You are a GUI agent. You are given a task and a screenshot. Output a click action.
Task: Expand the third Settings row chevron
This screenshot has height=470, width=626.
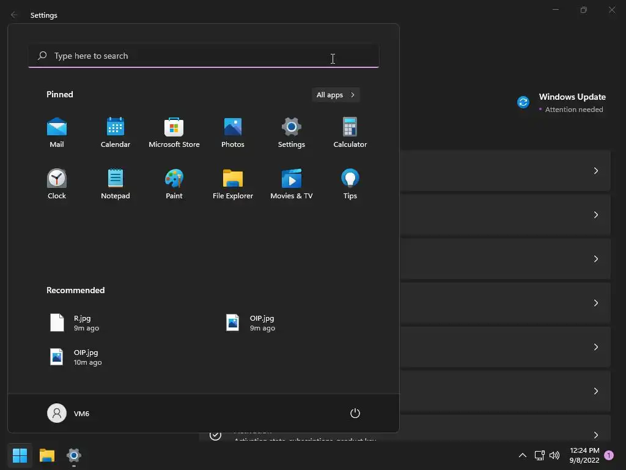(595, 259)
